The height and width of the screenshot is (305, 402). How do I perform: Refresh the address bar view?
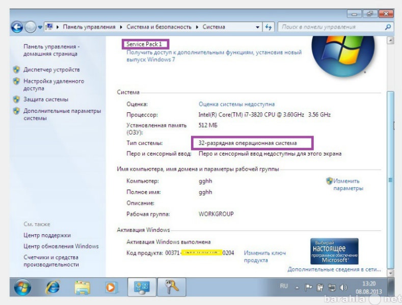click(x=269, y=27)
